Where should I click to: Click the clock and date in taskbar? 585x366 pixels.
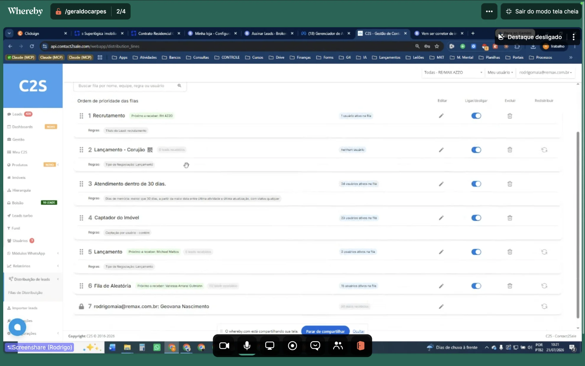tap(555, 347)
